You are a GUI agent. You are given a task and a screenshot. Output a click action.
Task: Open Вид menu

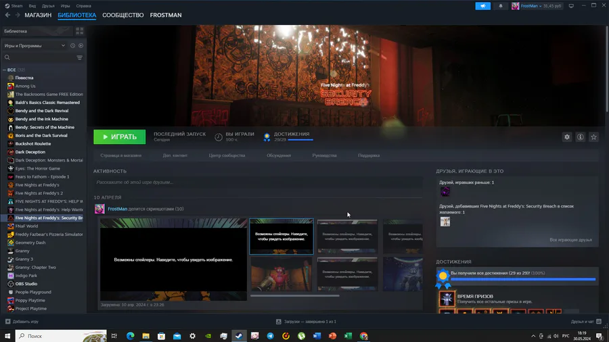coord(32,6)
